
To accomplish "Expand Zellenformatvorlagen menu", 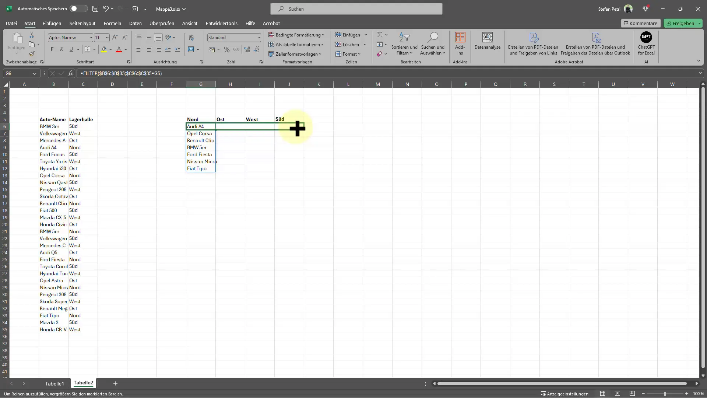I will [x=295, y=54].
